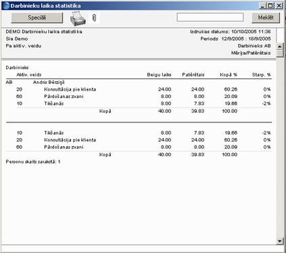The image size is (286, 253).
Task: Click the Starp. % column header
Action: [261, 74]
